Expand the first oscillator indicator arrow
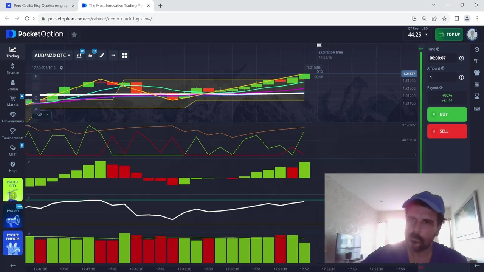The height and width of the screenshot is (272, 484). pyautogui.click(x=29, y=126)
